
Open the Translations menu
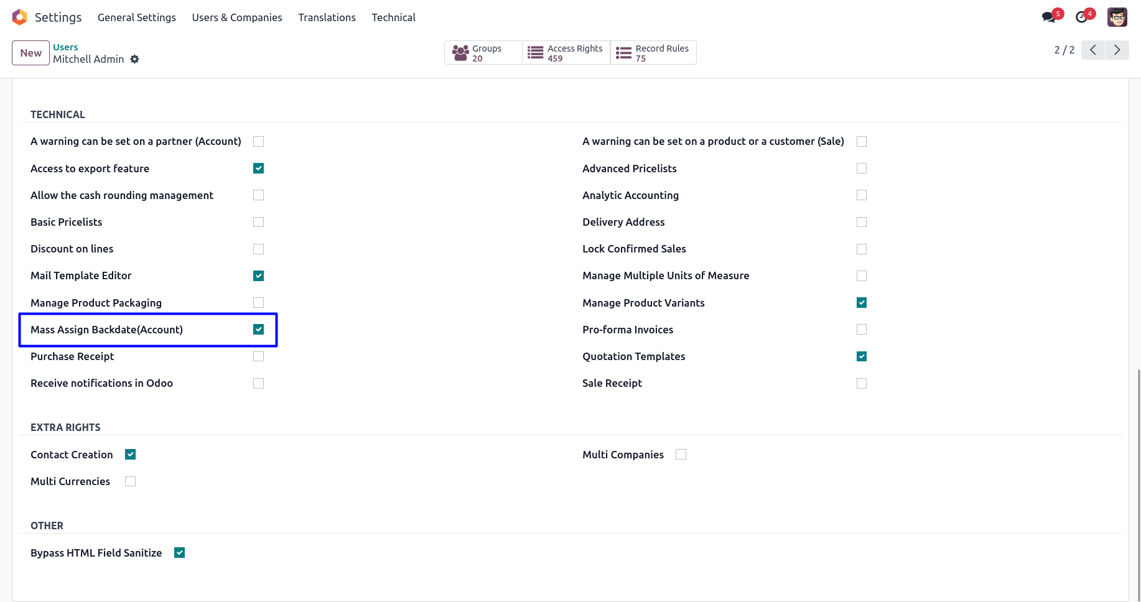(x=327, y=17)
